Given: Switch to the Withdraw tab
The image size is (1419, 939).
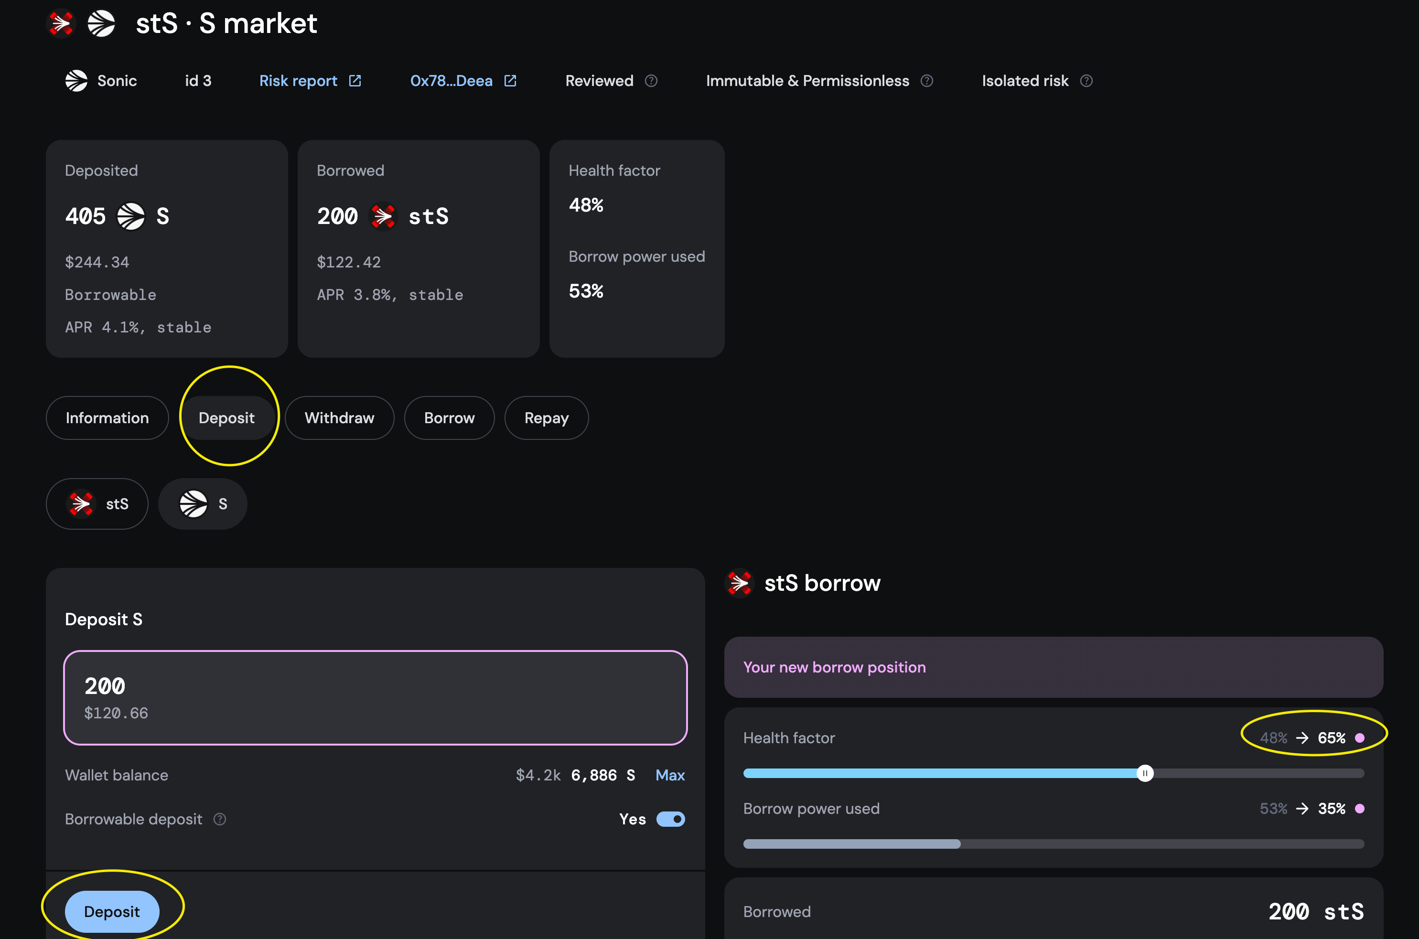Looking at the screenshot, I should (x=339, y=418).
